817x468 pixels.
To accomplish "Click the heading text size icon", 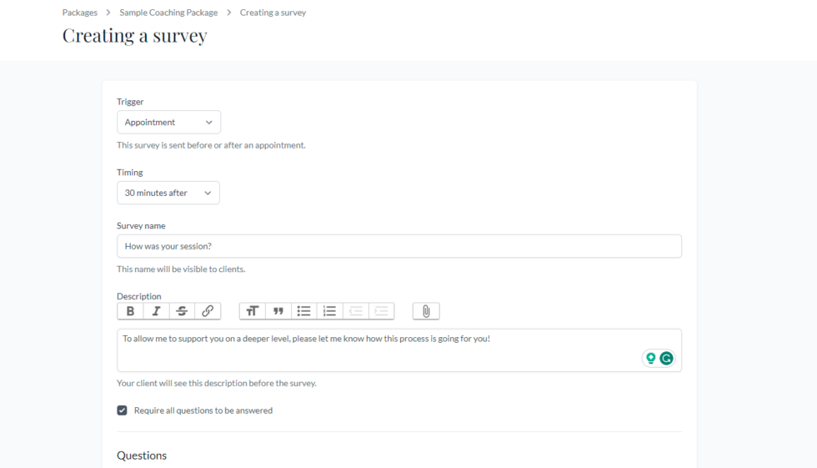I will click(253, 311).
